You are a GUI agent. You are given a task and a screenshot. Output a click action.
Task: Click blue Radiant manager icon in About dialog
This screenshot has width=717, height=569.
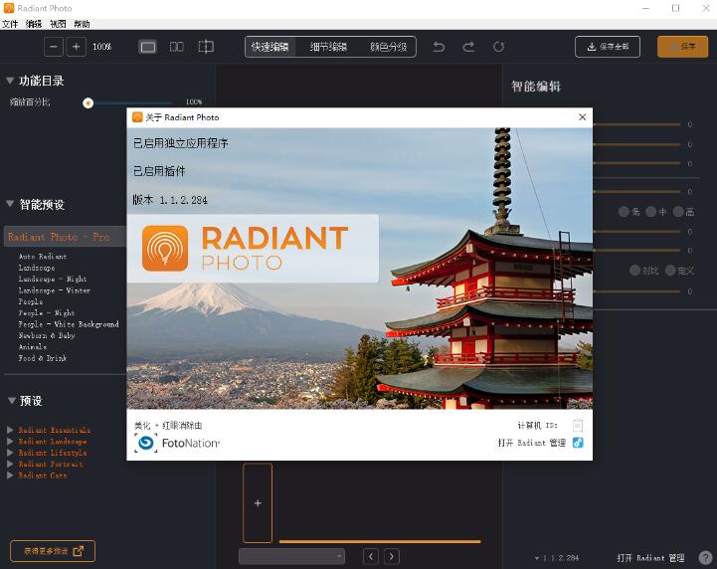(578, 443)
